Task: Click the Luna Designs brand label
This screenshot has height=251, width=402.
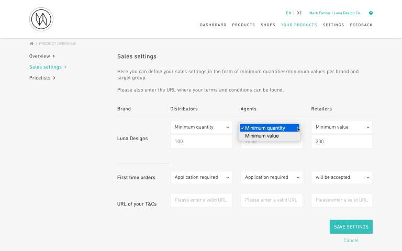Action: [x=132, y=139]
